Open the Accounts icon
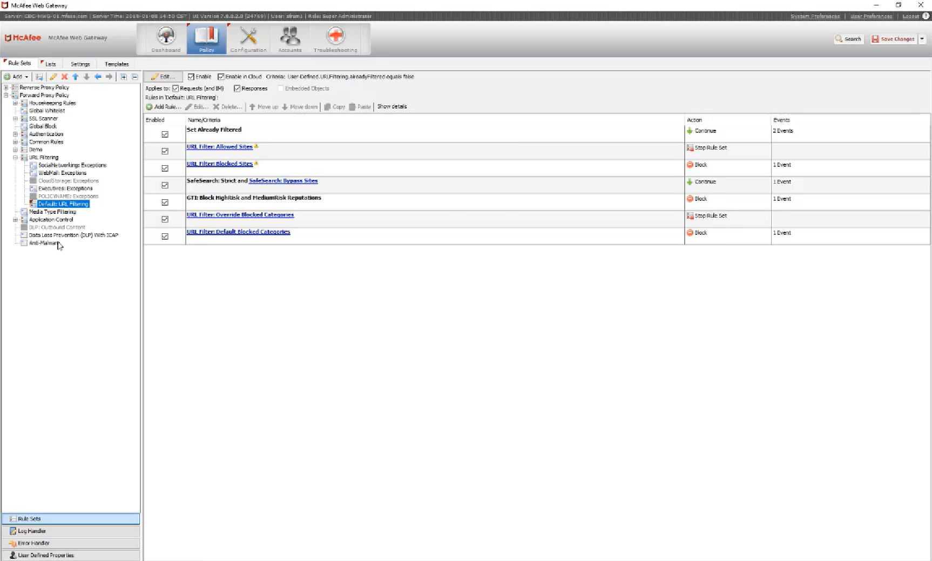 pyautogui.click(x=290, y=39)
